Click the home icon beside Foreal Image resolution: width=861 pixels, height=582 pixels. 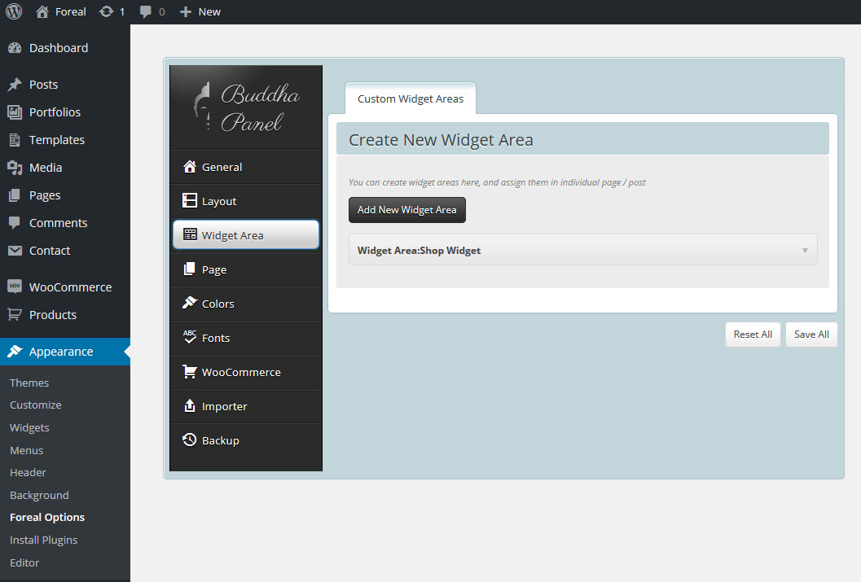pos(42,11)
